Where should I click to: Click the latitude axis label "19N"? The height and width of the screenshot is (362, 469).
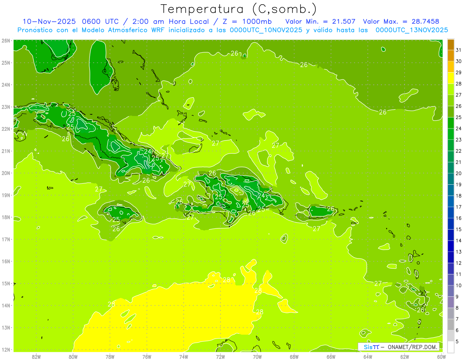[x=6, y=195]
